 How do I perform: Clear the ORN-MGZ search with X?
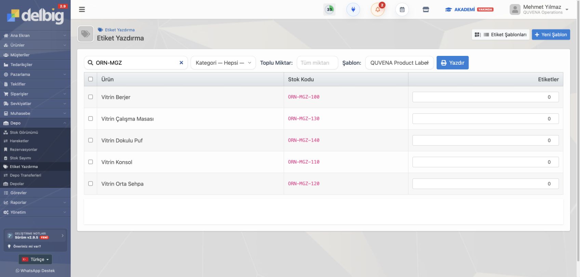tap(181, 63)
